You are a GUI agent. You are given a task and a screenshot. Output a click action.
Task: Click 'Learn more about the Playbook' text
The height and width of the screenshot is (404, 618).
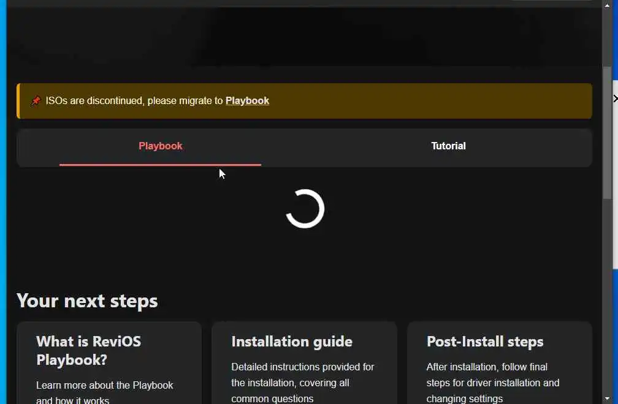pos(104,385)
